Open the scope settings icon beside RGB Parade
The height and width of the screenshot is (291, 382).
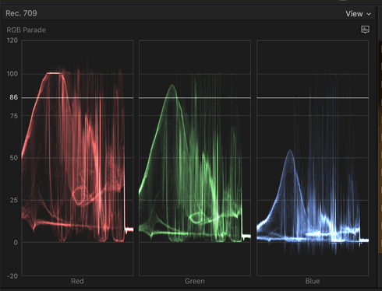point(365,30)
